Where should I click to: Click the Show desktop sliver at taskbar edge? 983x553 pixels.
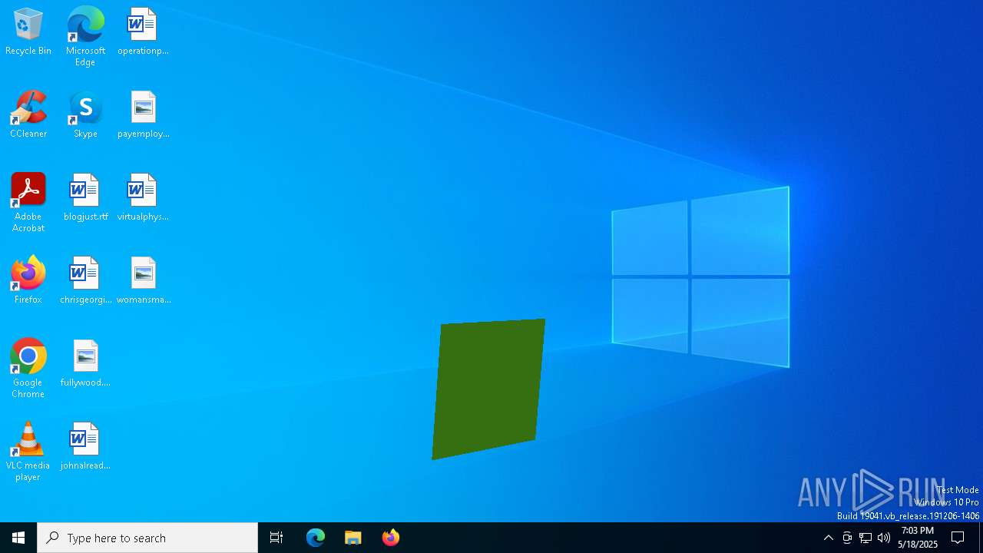[x=981, y=538]
